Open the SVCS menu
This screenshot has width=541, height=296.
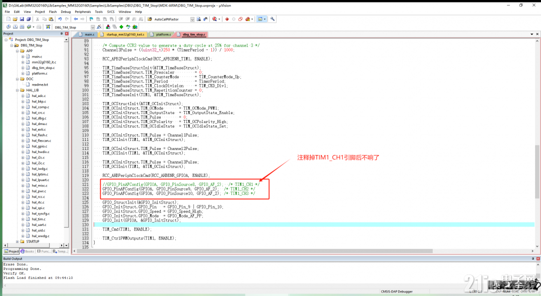click(110, 11)
